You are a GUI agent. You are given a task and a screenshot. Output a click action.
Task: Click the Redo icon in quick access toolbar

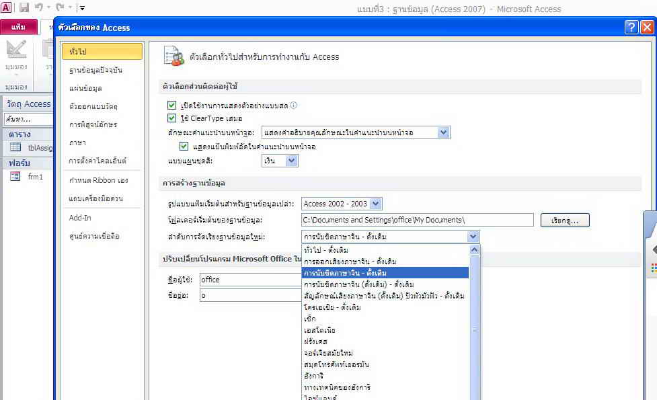61,7
